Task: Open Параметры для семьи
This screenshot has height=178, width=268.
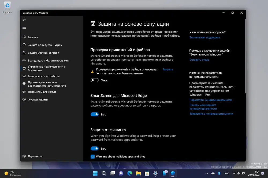Action: pyautogui.click(x=51, y=92)
